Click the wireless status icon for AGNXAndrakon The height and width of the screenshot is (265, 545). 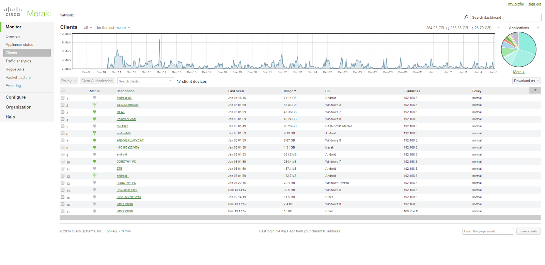[x=94, y=105]
